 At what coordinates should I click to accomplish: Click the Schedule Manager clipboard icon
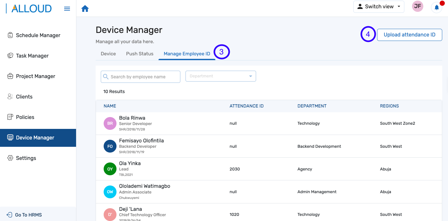pos(10,35)
